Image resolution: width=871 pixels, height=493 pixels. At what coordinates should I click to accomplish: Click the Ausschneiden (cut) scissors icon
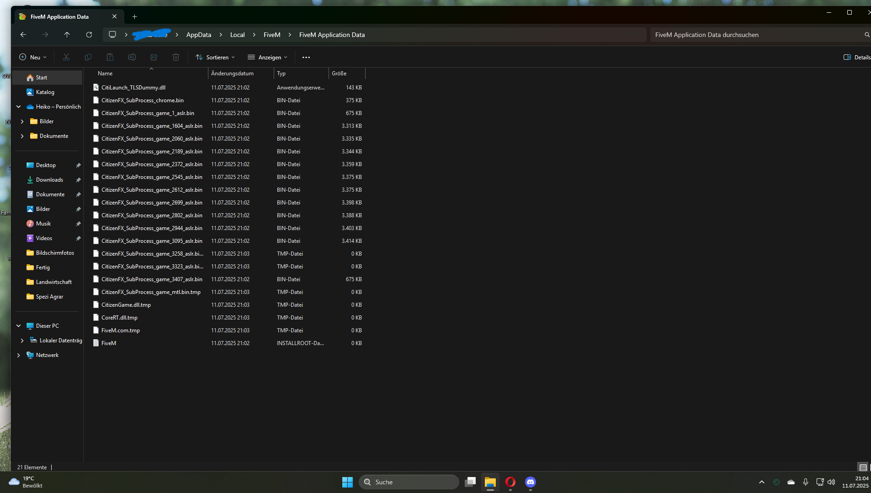[66, 57]
